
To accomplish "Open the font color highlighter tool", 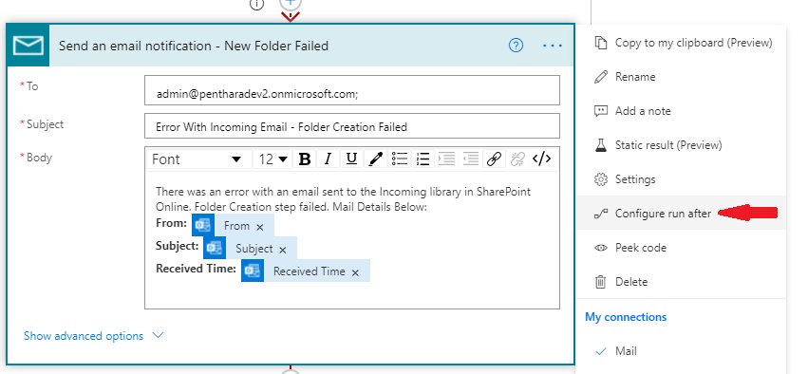I will click(x=376, y=159).
